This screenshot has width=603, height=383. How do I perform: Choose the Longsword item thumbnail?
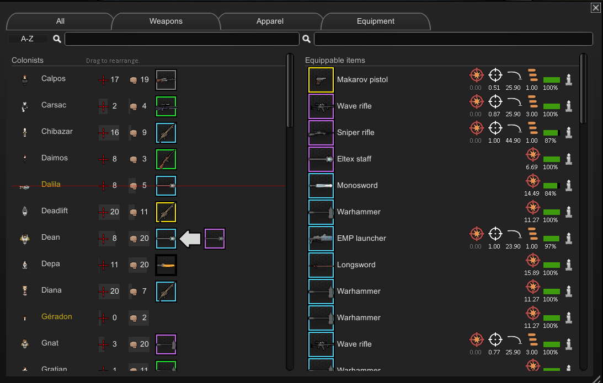[x=321, y=265]
